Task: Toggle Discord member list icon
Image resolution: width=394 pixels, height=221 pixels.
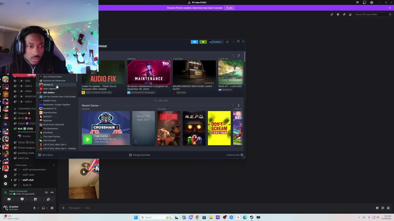Action: pos(350,14)
